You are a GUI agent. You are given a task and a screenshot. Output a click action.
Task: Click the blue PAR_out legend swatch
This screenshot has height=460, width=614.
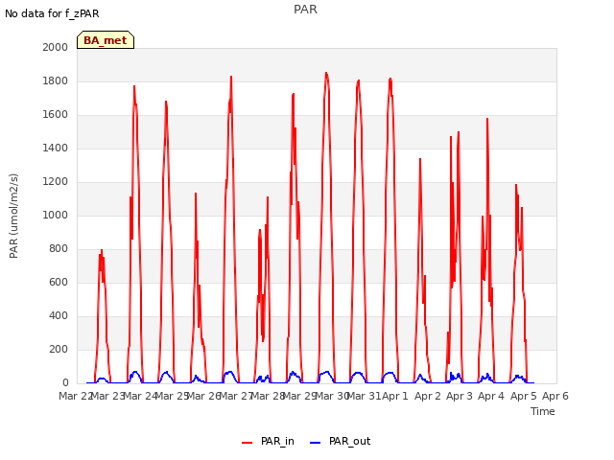[x=316, y=443]
